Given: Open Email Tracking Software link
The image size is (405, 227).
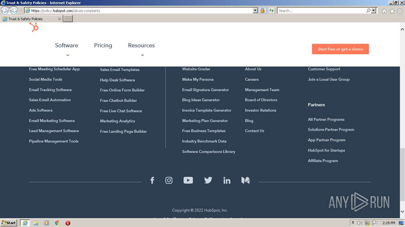Looking at the screenshot, I should click(50, 90).
